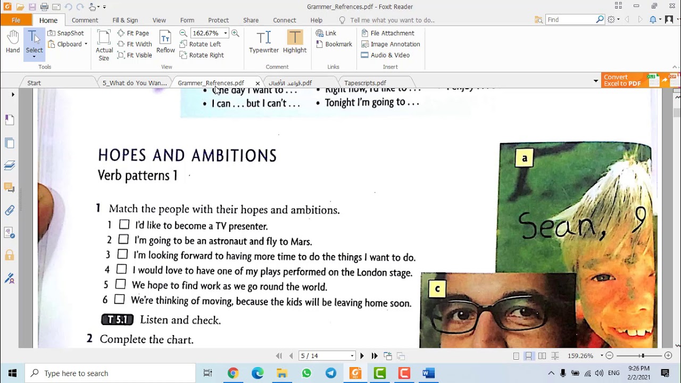Open the security lock panel
Image resolution: width=681 pixels, height=383 pixels.
[x=10, y=255]
